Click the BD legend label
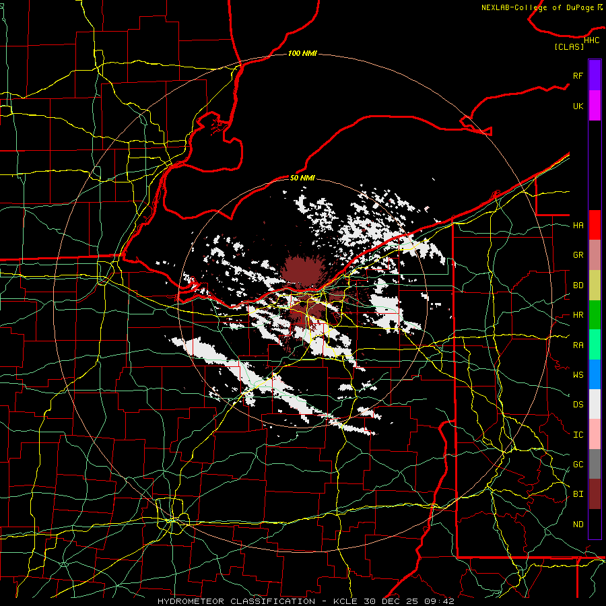606x606 pixels. coord(578,285)
